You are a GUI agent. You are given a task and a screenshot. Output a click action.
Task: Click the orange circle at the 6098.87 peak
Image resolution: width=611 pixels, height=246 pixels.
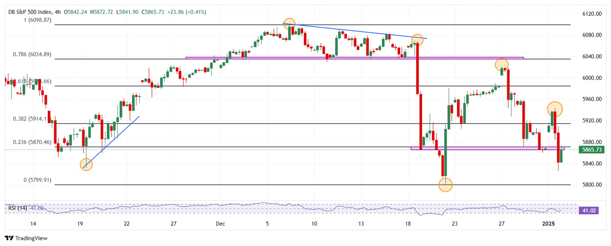click(289, 23)
